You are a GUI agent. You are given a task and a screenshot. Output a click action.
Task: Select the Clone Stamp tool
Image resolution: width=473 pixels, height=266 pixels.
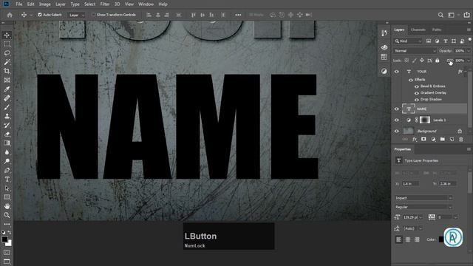pyautogui.click(x=7, y=117)
